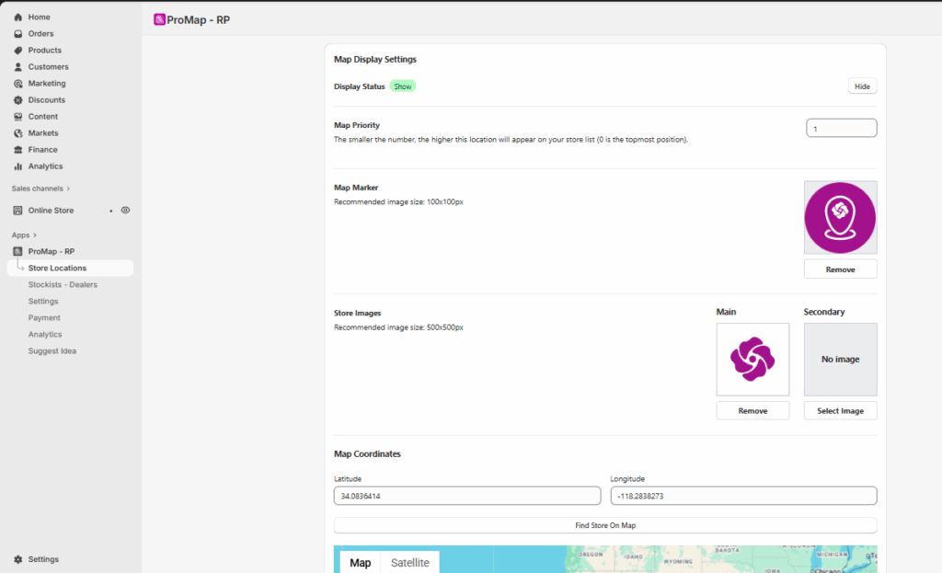
Task: Expand the Apps section chevron
Action: [x=35, y=235]
